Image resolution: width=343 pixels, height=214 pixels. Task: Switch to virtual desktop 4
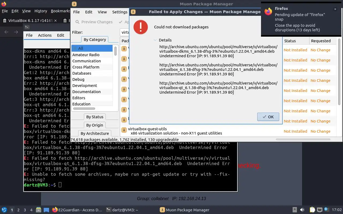[x=31, y=210]
